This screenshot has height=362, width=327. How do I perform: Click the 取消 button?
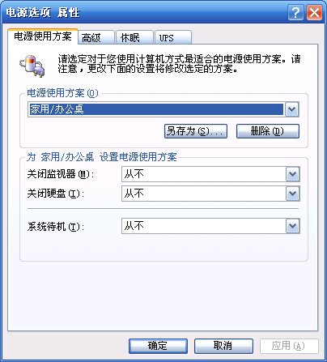[x=223, y=346]
